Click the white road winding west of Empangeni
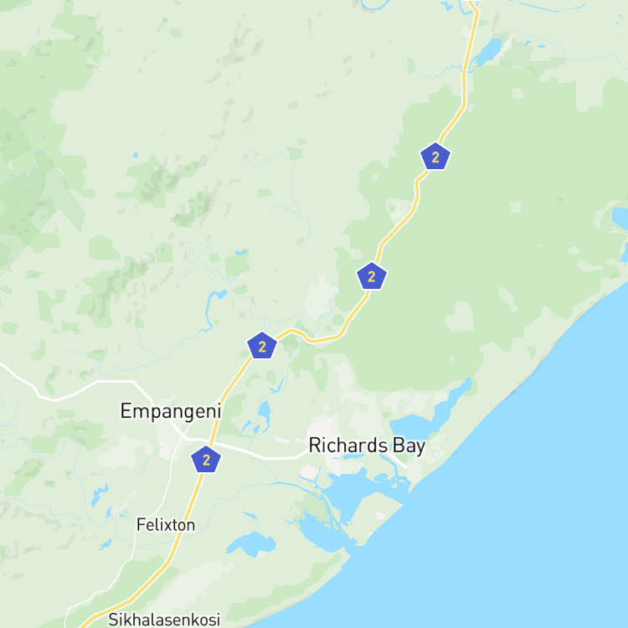Viewport: 628px width, 628px height. click(x=76, y=390)
